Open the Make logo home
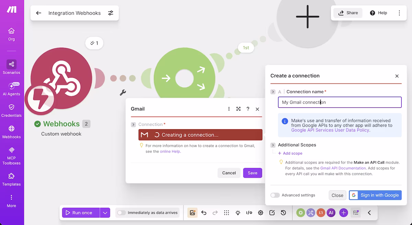412x225 pixels. 12,10
